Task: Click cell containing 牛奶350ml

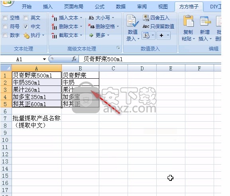Action: pos(37,82)
